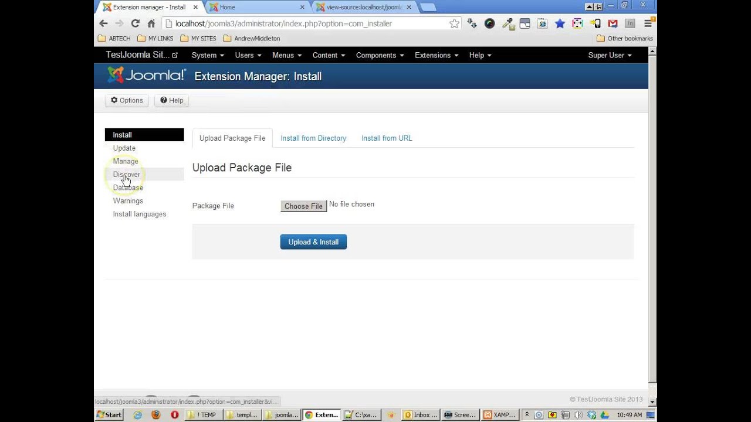The image size is (751, 422).
Task: Open the Help menu in navbar
Action: tap(480, 55)
